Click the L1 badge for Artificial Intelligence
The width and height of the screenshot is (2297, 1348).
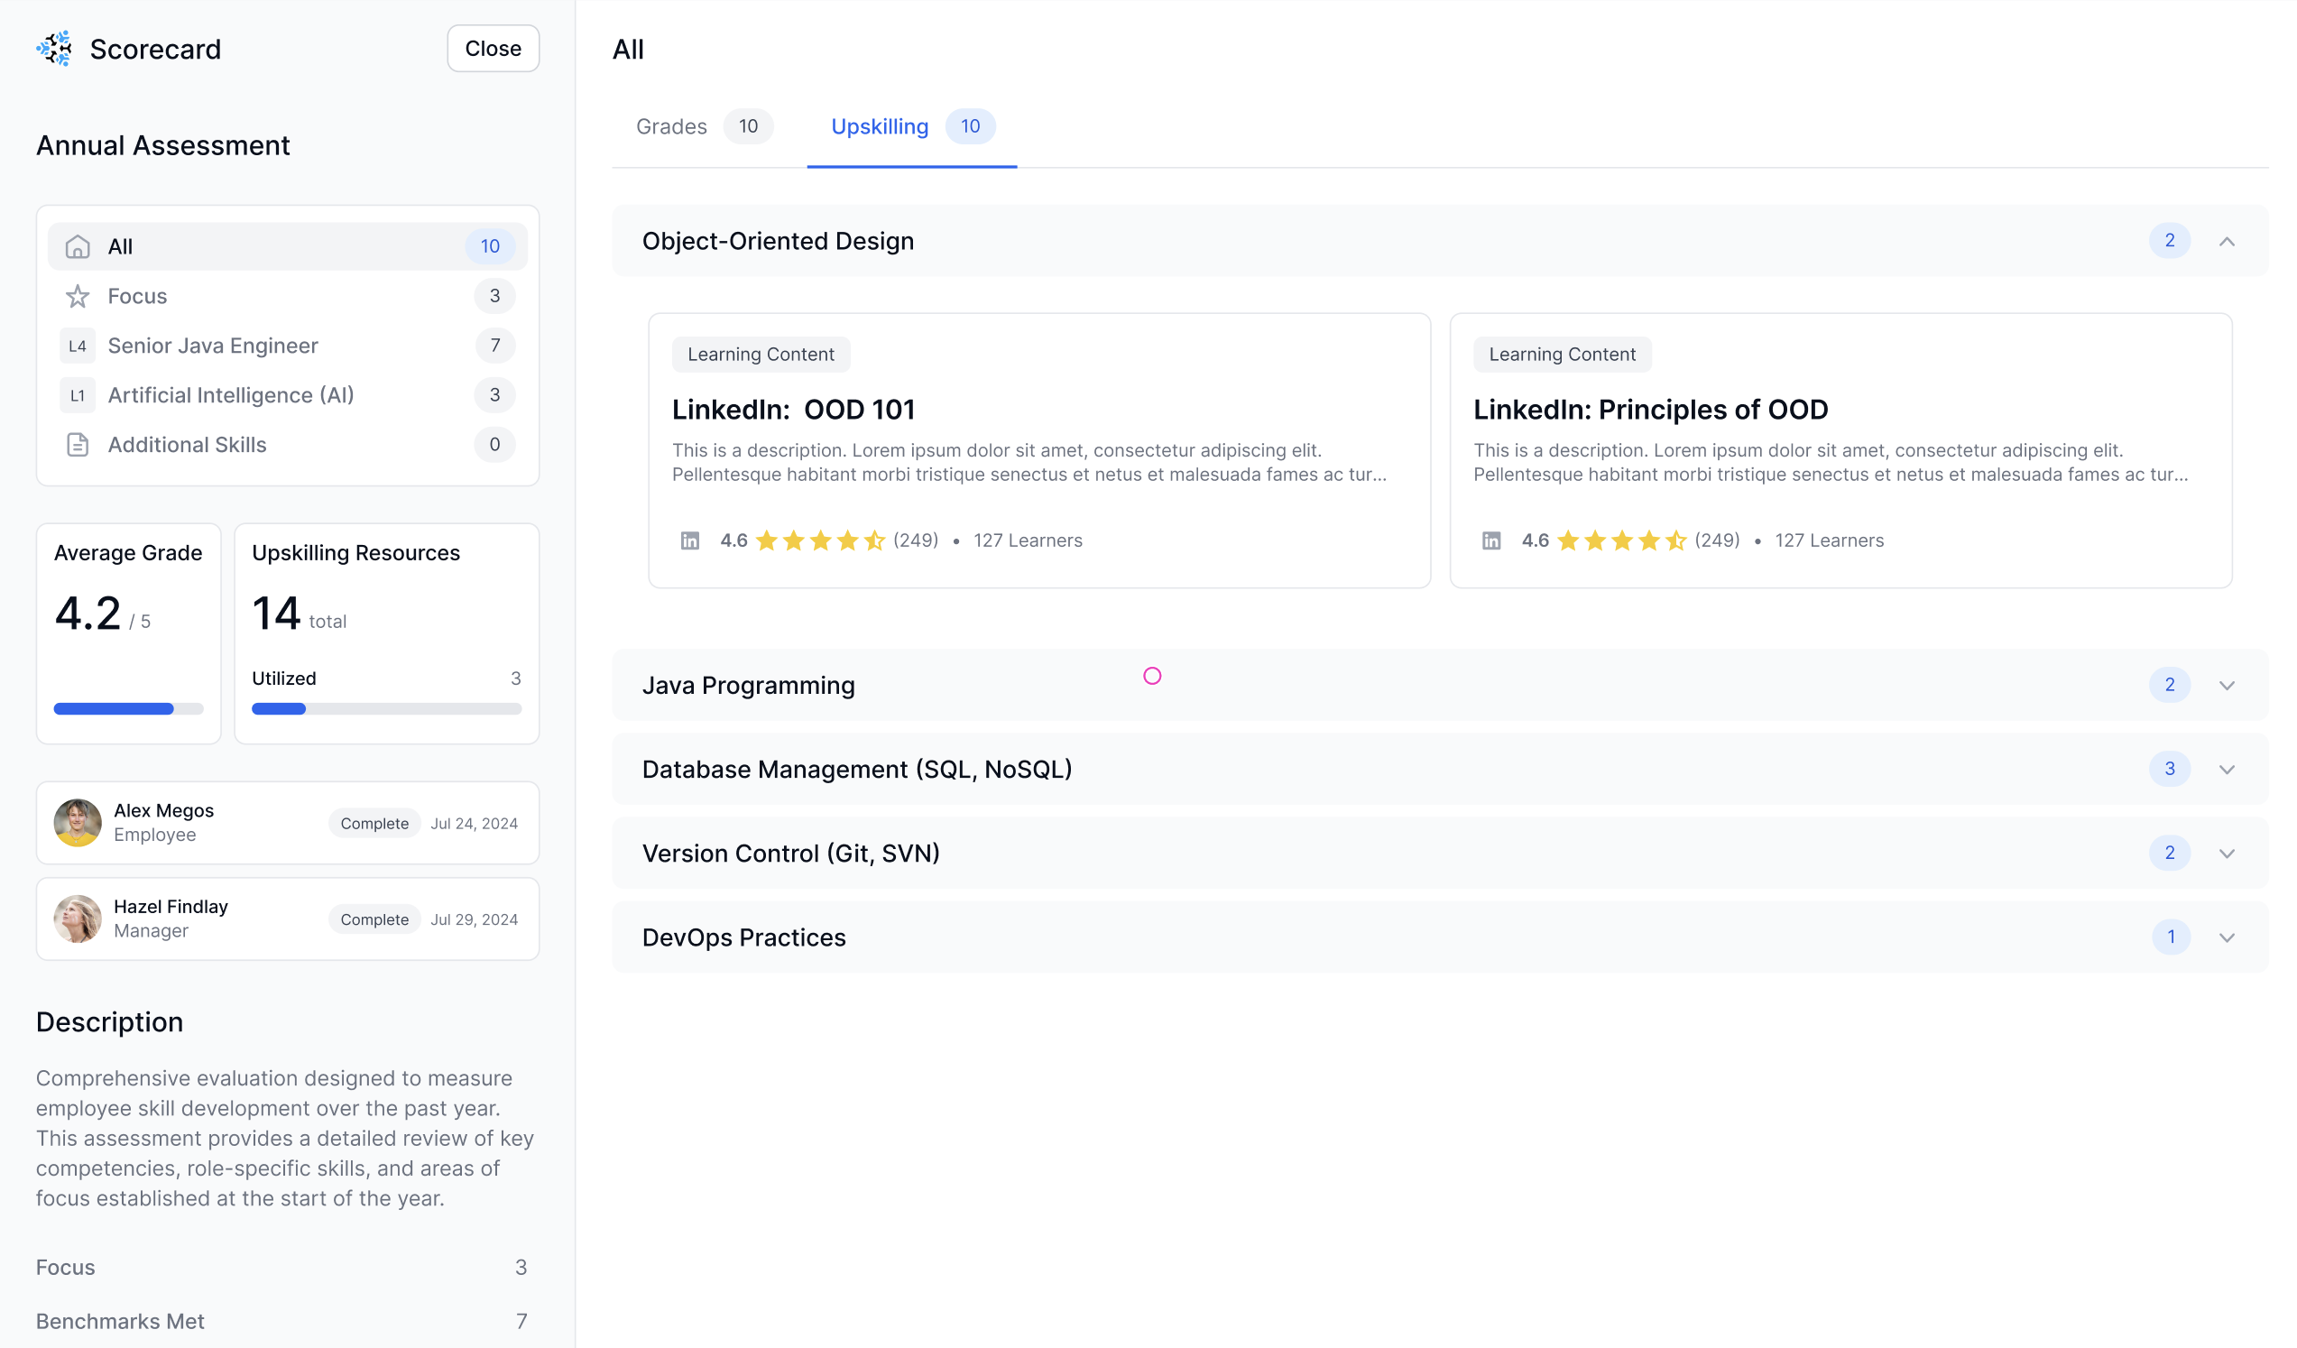[x=78, y=395]
